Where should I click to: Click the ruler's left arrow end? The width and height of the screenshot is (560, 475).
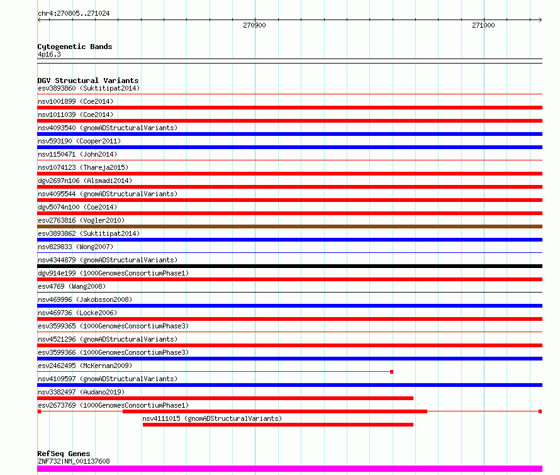click(x=39, y=20)
